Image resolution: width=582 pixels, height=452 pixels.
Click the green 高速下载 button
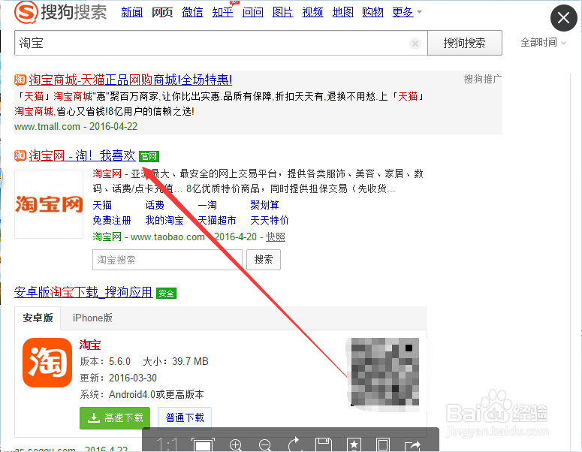[115, 418]
